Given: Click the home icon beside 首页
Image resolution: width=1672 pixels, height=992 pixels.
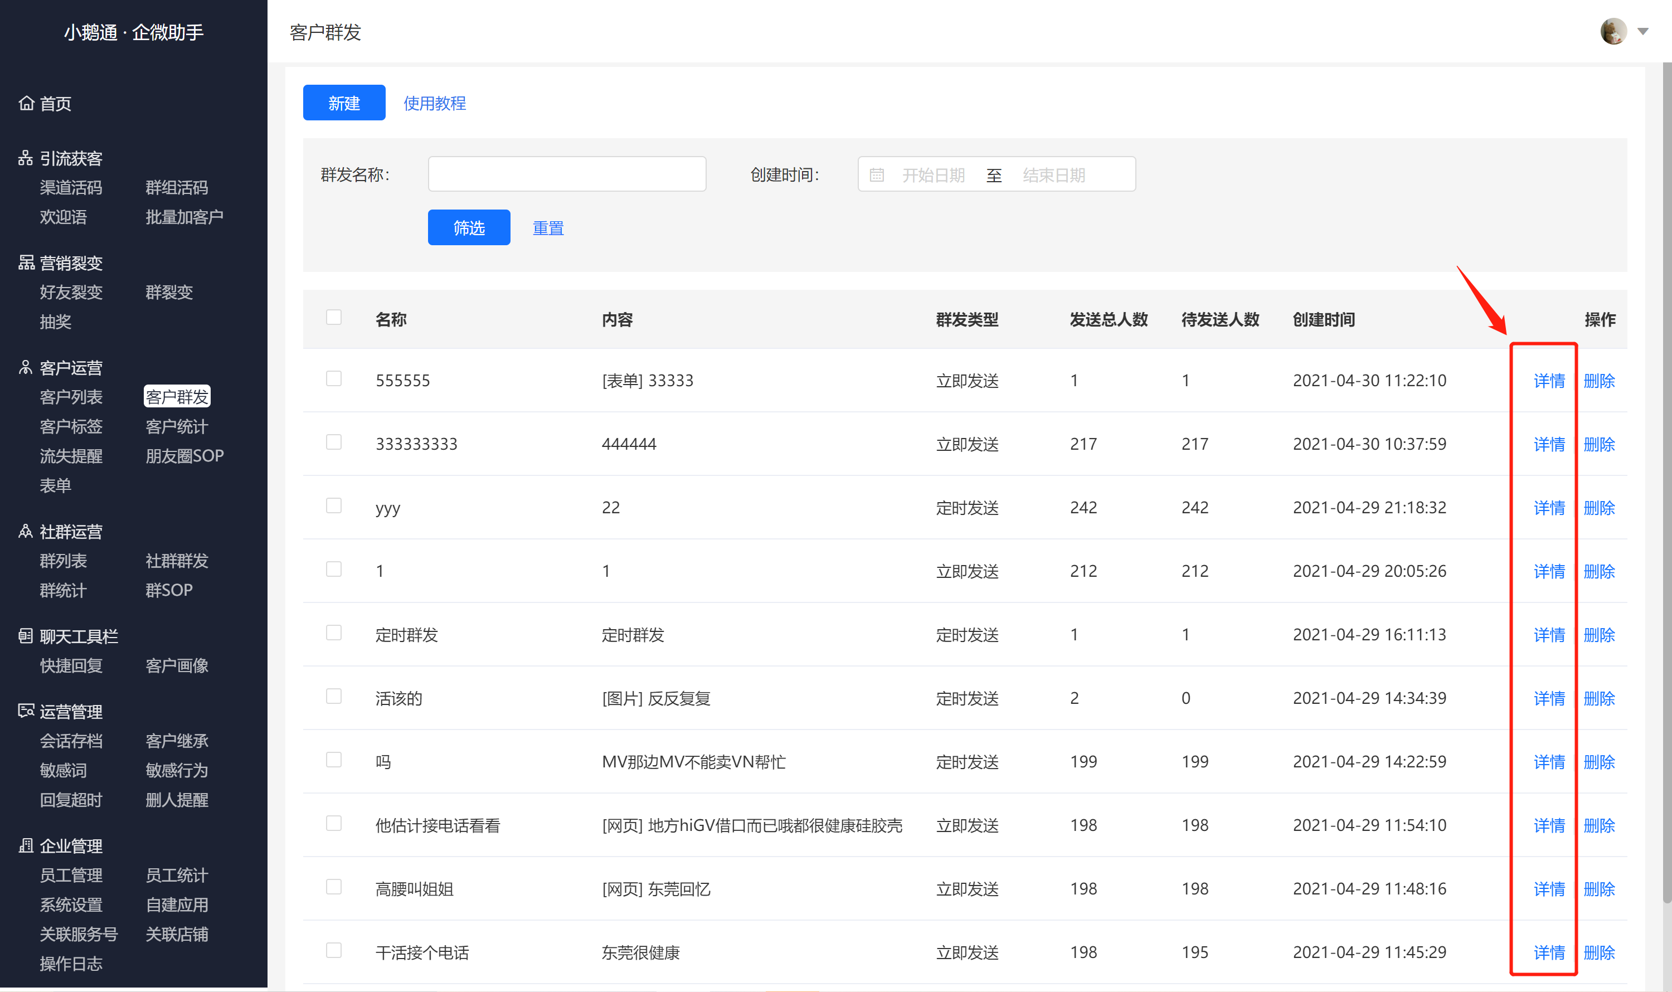Looking at the screenshot, I should [x=26, y=103].
